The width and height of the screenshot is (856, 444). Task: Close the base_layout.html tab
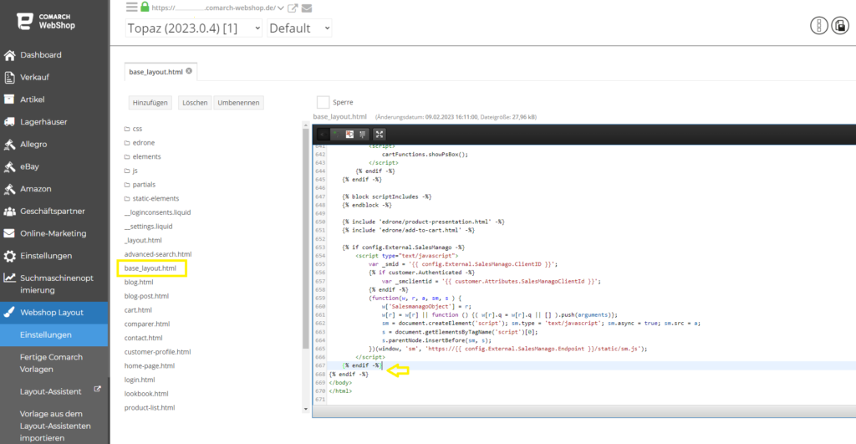189,71
